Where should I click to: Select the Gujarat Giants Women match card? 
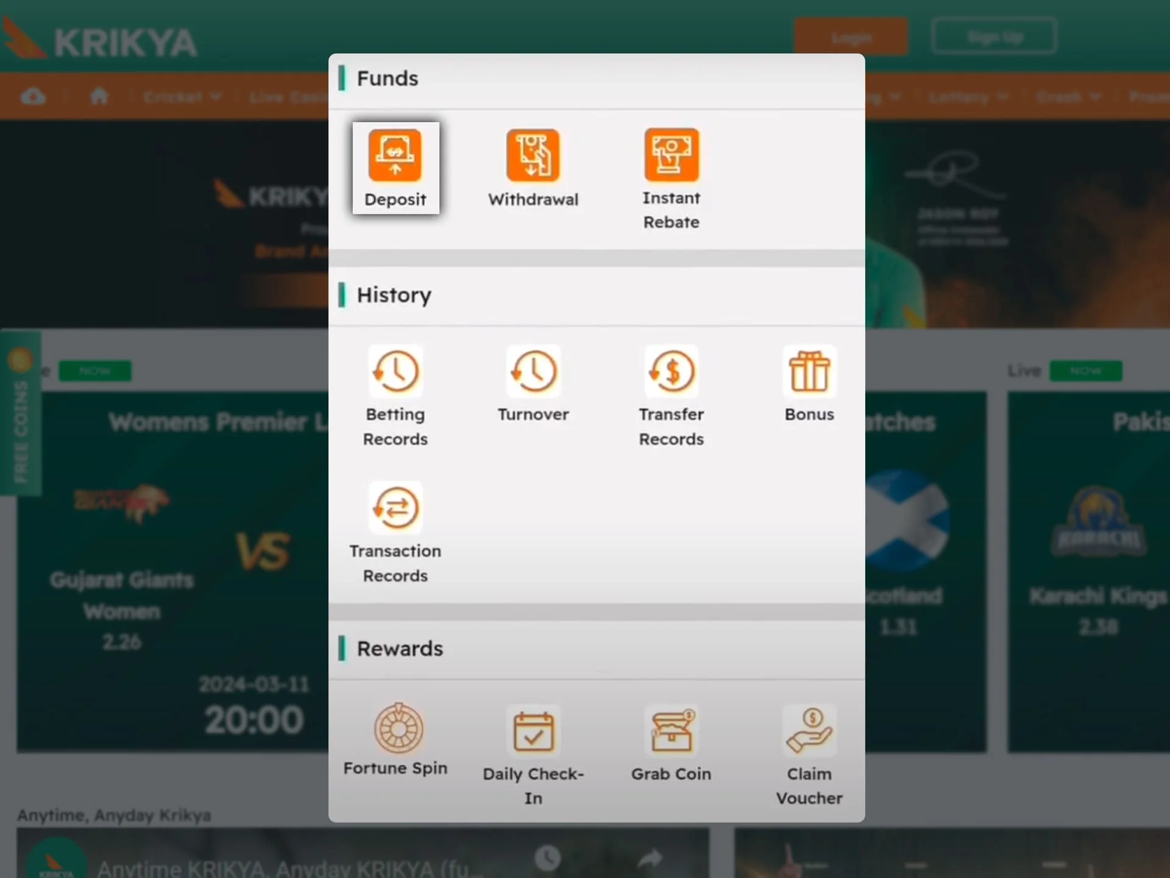[172, 571]
